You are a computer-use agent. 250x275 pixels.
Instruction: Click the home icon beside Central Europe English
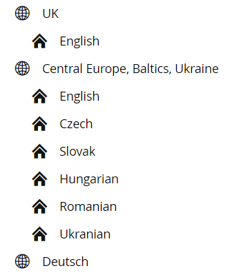click(39, 96)
